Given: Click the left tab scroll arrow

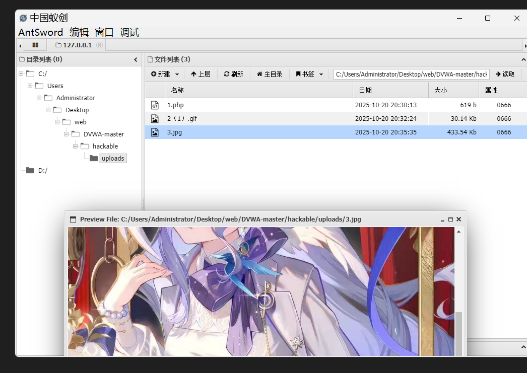Looking at the screenshot, I should pos(20,45).
